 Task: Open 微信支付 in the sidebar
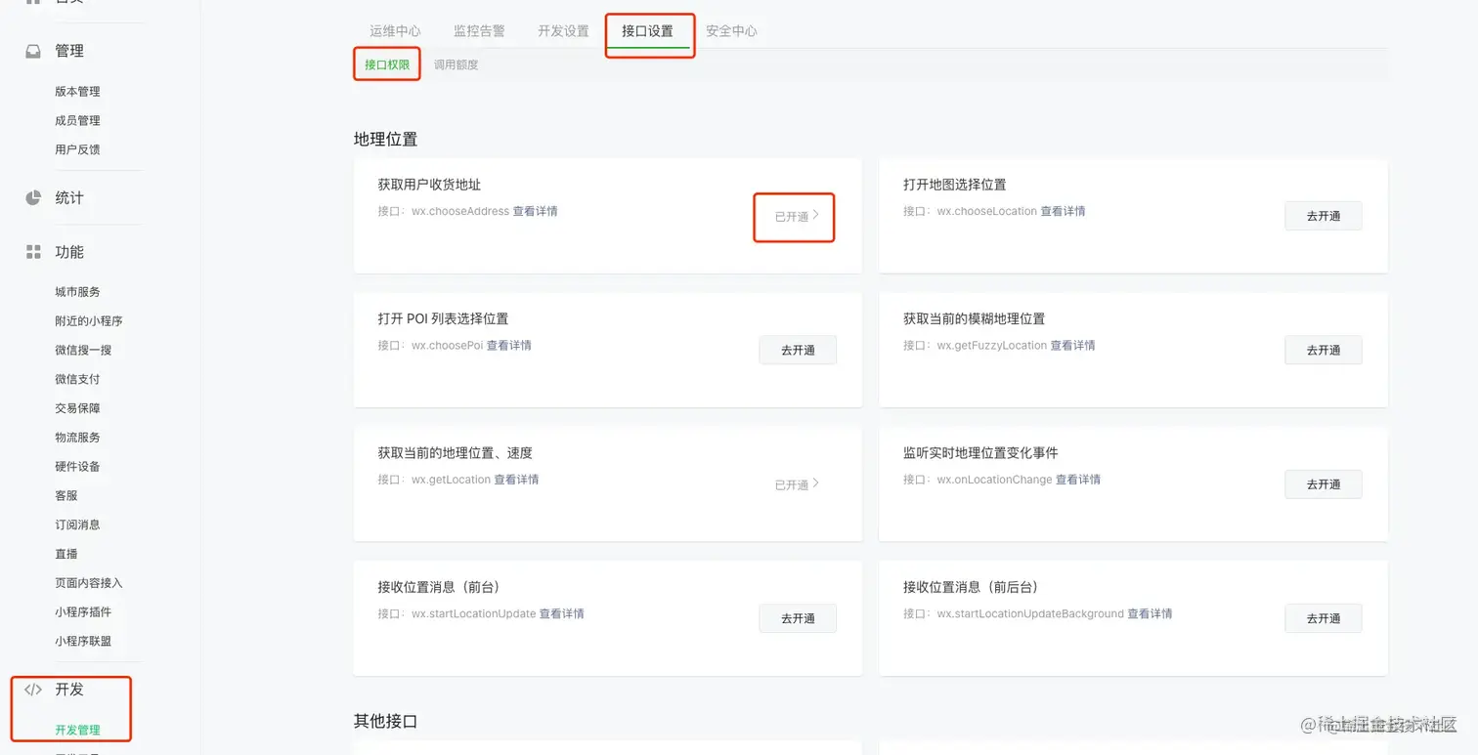[x=77, y=379]
